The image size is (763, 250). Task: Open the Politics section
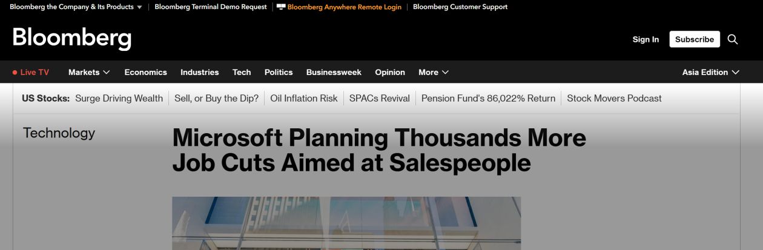point(279,72)
